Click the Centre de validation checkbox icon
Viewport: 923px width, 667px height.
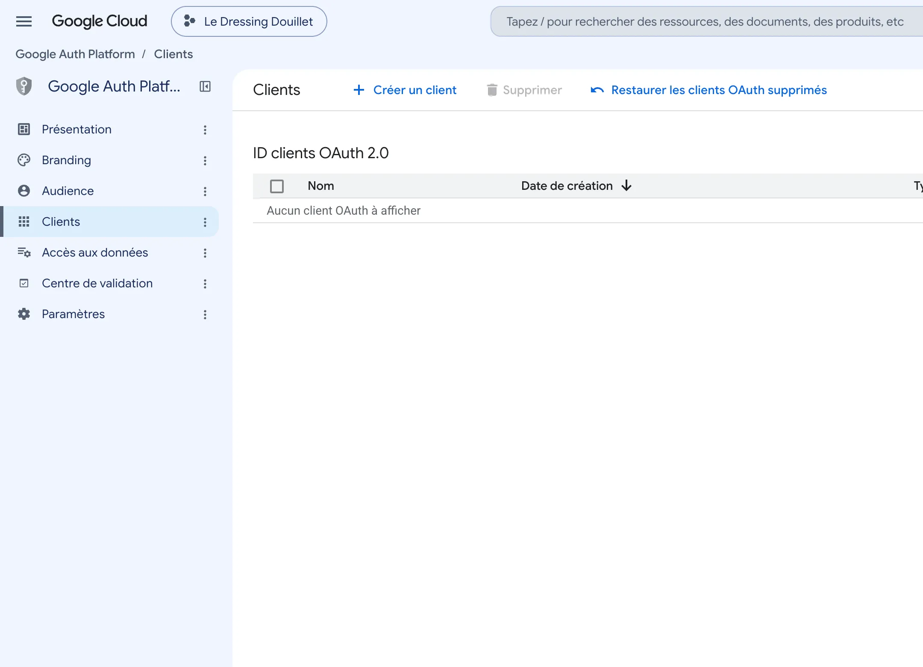(24, 283)
